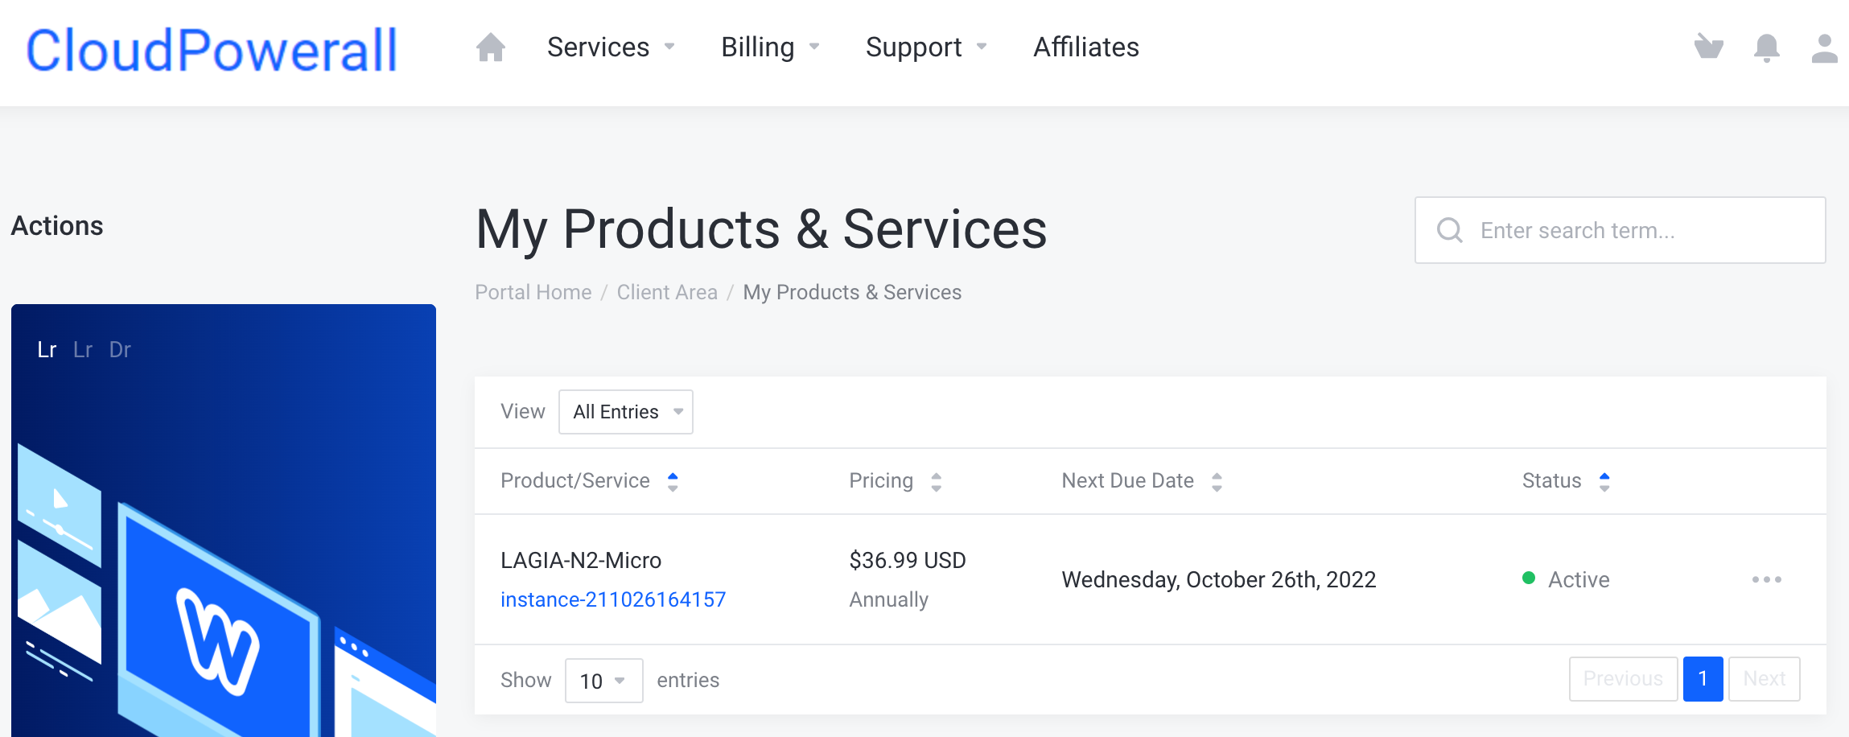The width and height of the screenshot is (1849, 737).
Task: Select the second Lr banner slide indicator
Action: click(x=83, y=350)
